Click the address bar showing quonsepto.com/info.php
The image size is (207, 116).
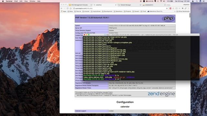pyautogui.click(x=120, y=8)
